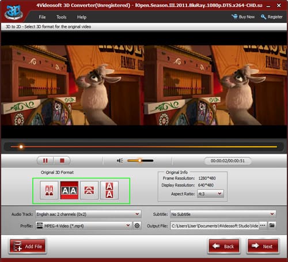Click the Register key icon

263,17
